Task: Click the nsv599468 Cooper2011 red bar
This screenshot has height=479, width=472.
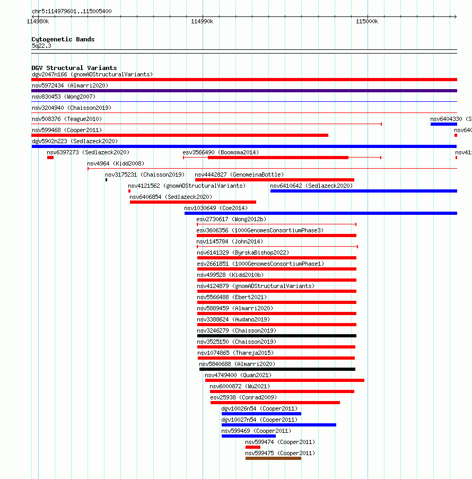Action: pos(180,135)
